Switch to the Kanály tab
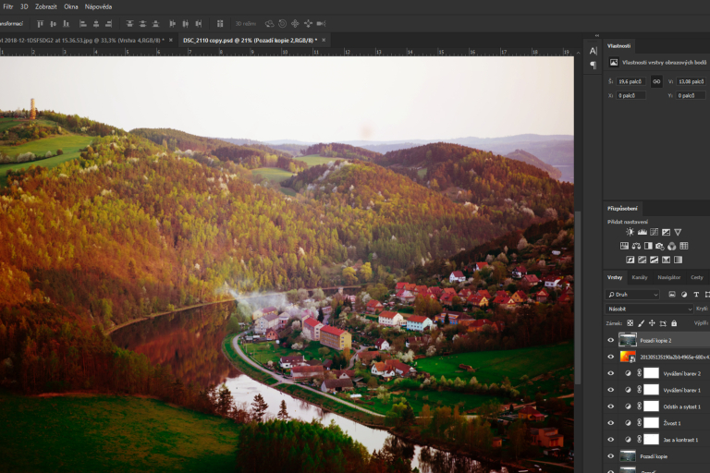Image resolution: width=710 pixels, height=473 pixels. point(640,277)
